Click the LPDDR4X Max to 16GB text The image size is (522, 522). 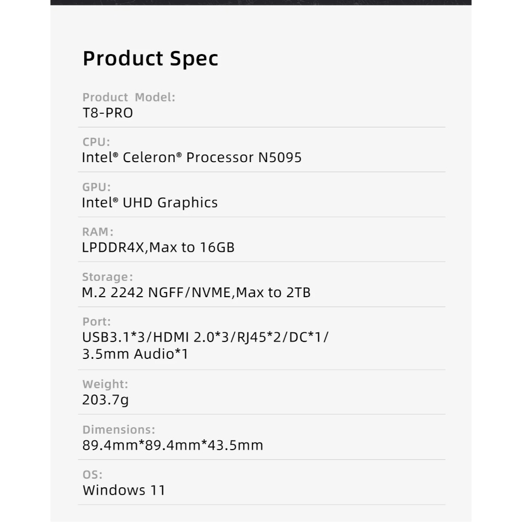[158, 248]
